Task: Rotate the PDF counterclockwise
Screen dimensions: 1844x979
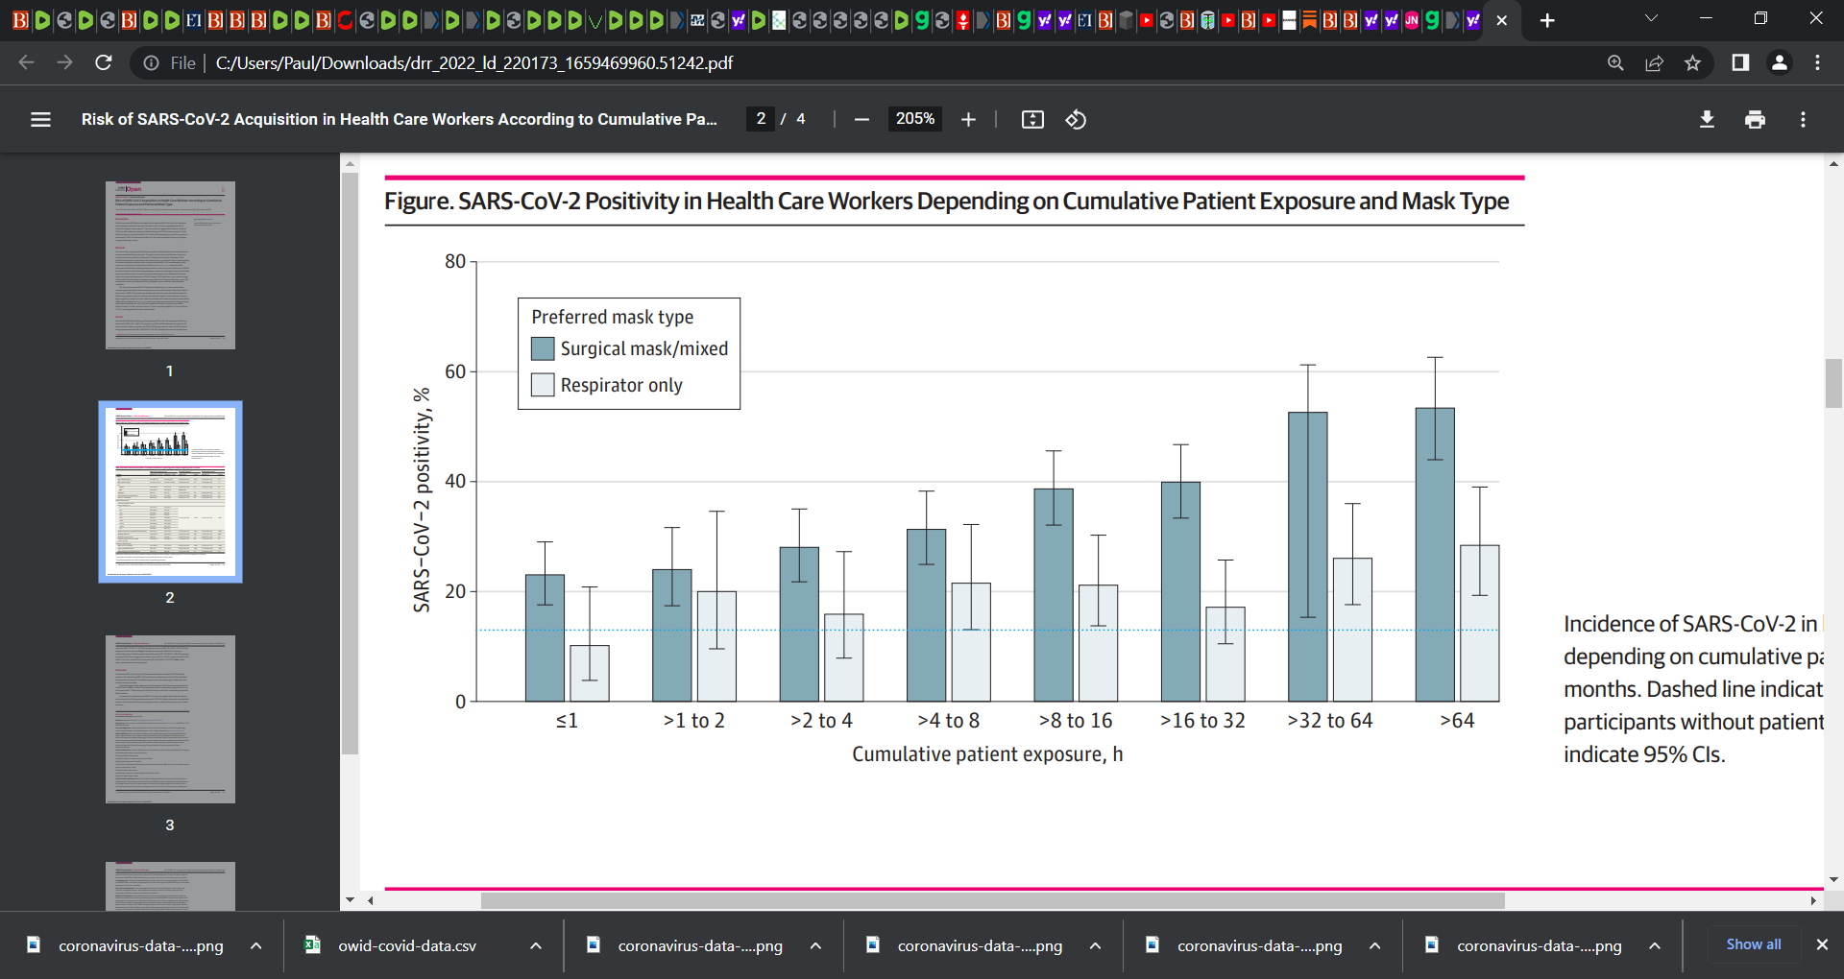Action: point(1076,120)
